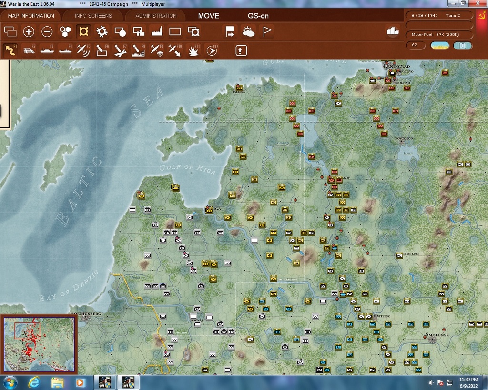Click the Novgorod city label

[404, 138]
